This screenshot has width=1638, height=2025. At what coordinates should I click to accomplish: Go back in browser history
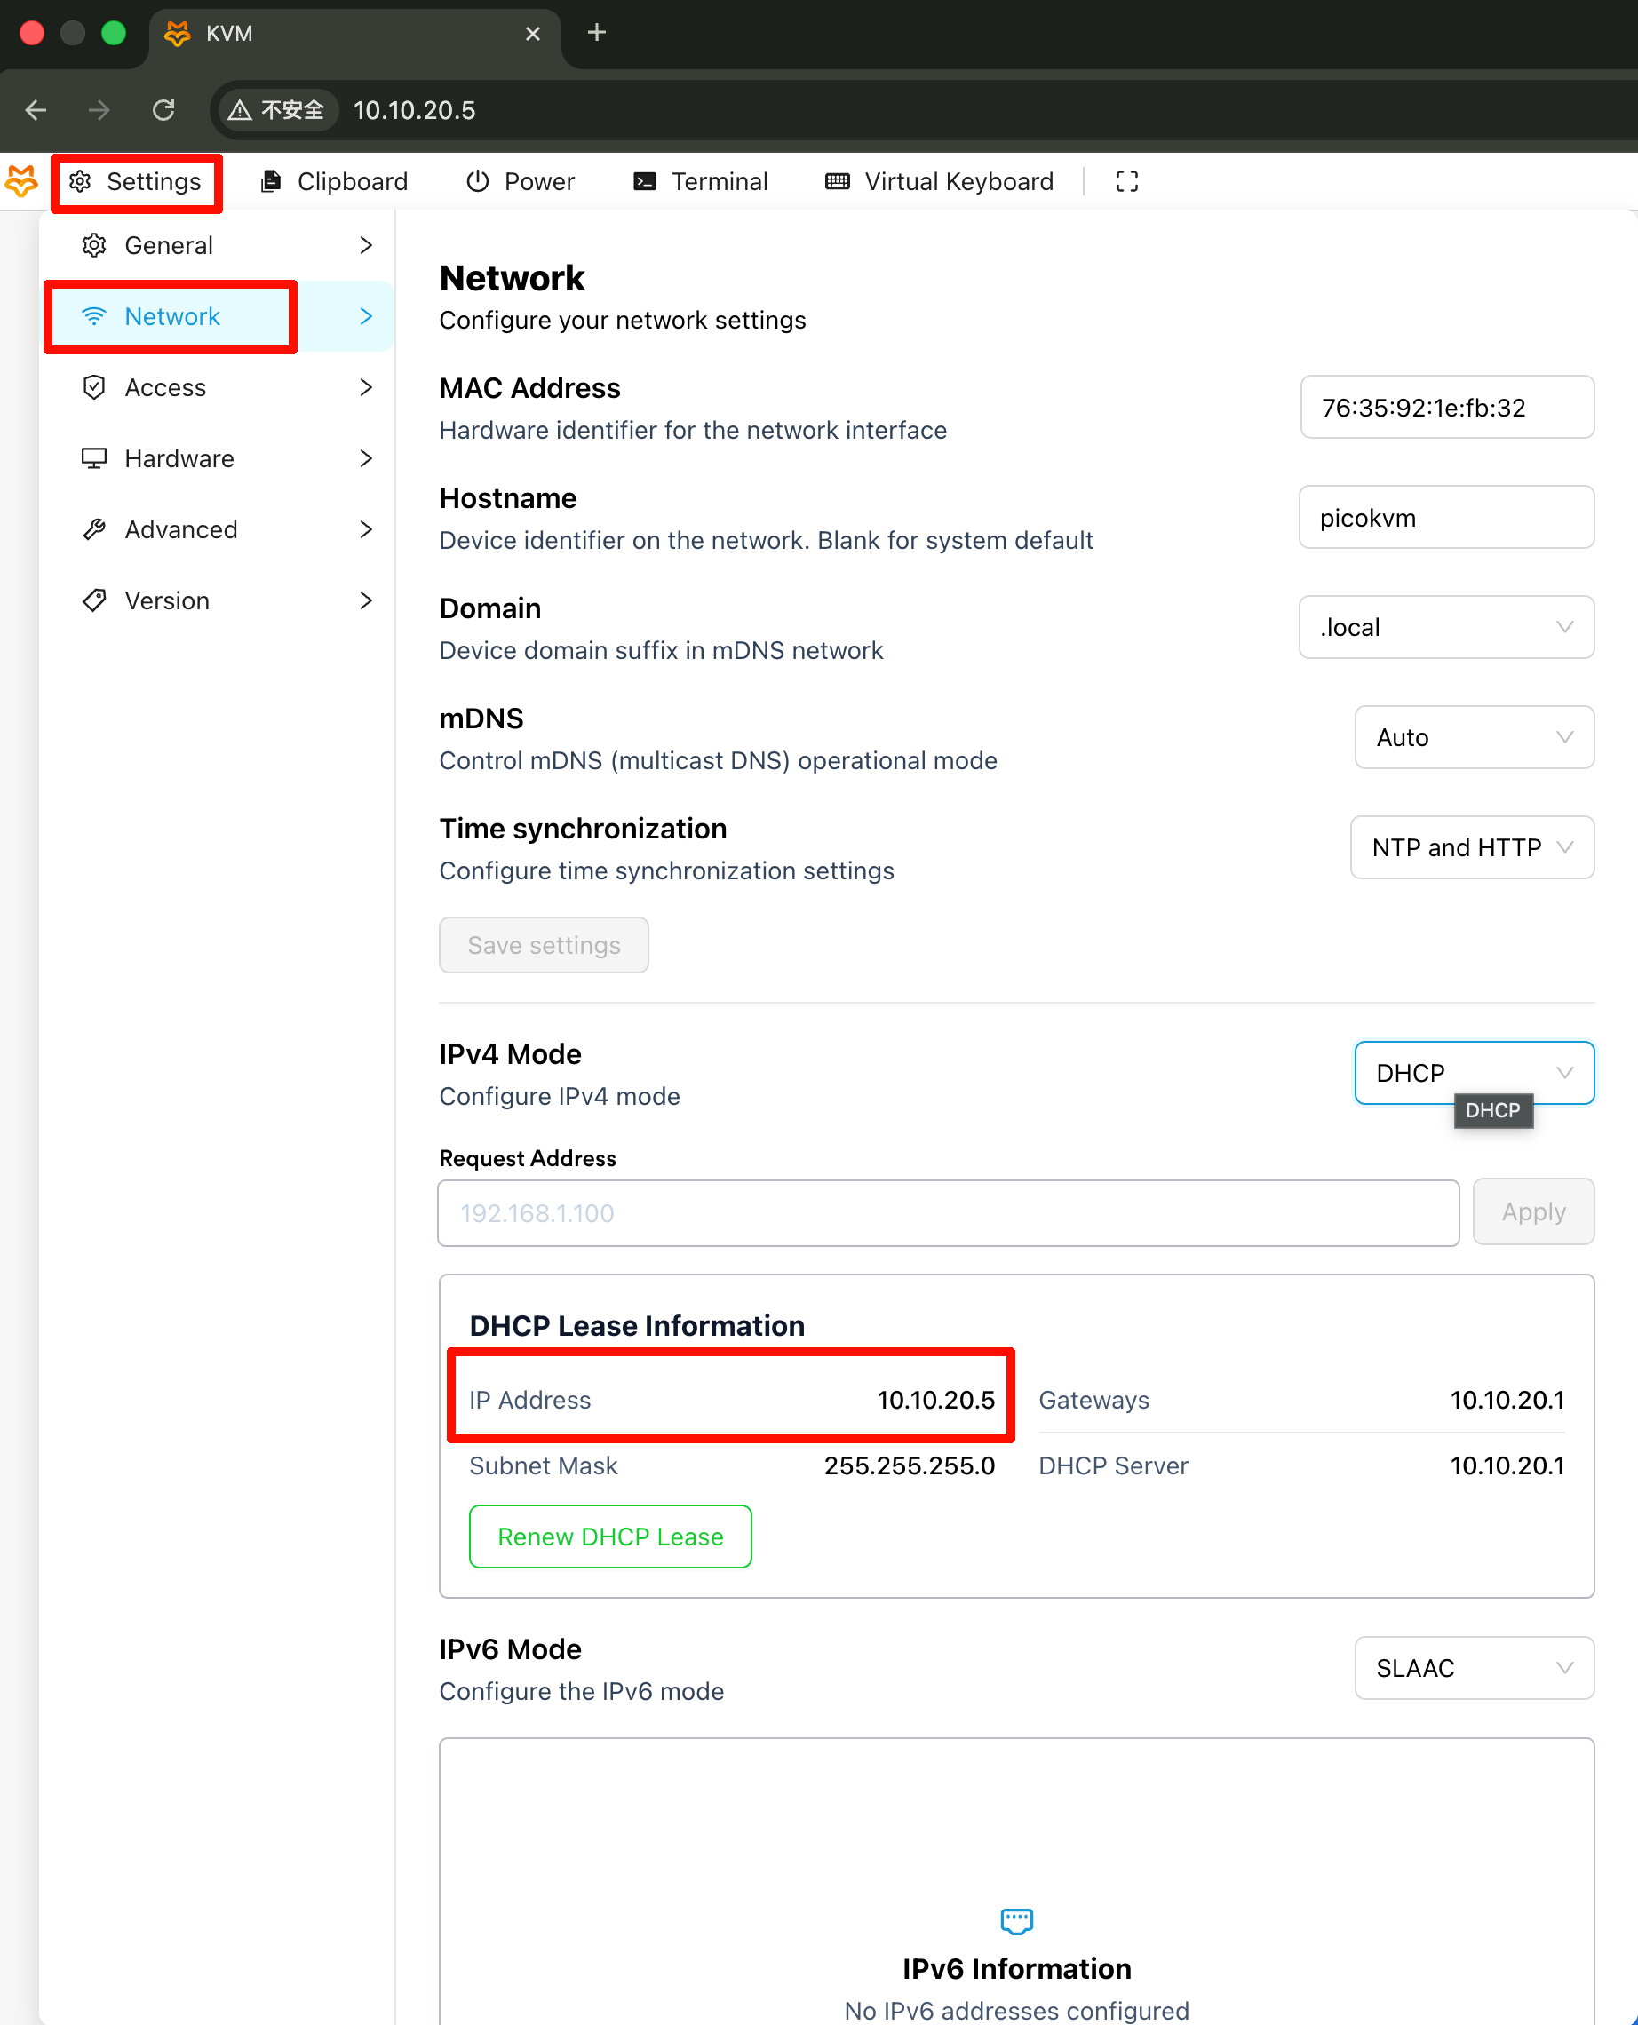(36, 110)
